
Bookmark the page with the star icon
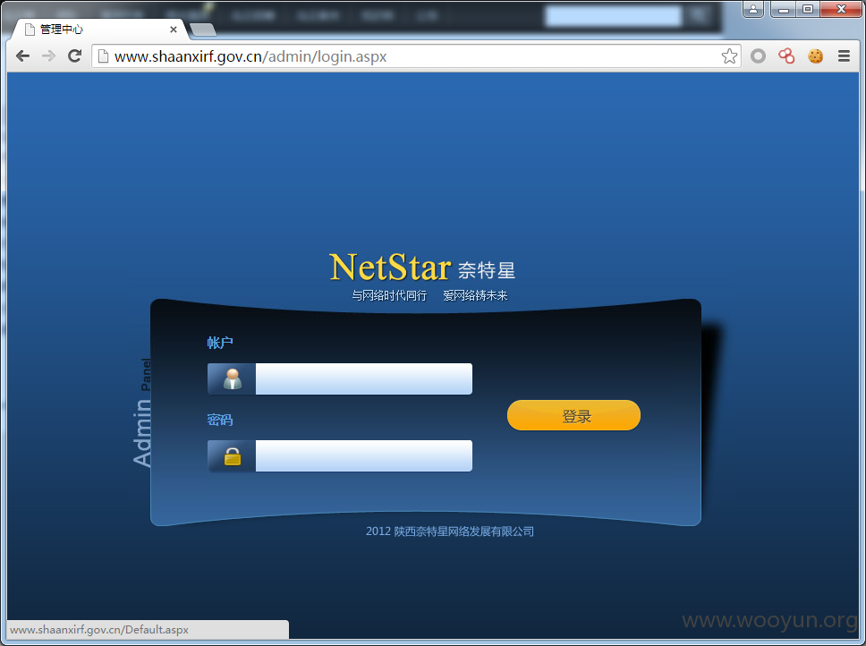tap(729, 55)
